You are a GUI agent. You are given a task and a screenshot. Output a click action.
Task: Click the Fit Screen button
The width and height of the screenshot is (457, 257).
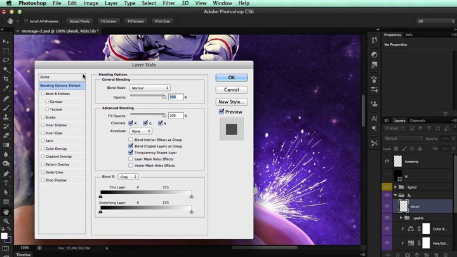coord(109,22)
